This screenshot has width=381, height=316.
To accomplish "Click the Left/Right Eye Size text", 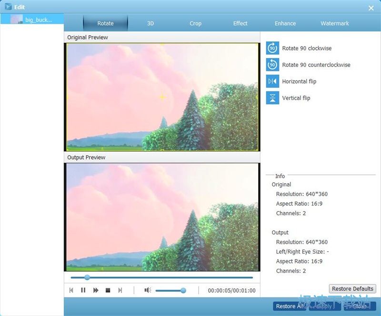I will click(x=302, y=252).
